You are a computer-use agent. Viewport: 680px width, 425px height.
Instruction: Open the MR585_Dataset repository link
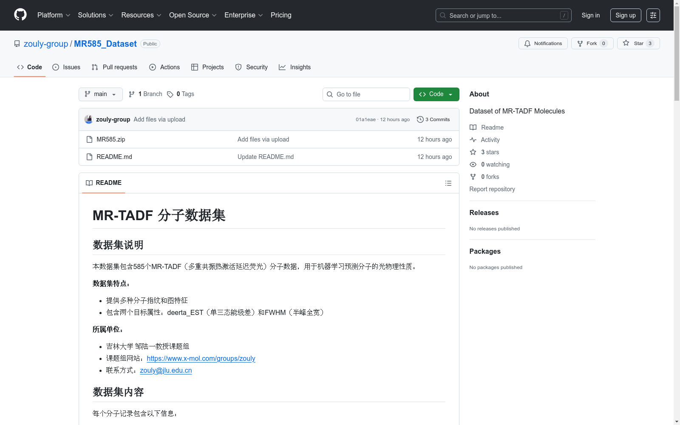point(105,44)
